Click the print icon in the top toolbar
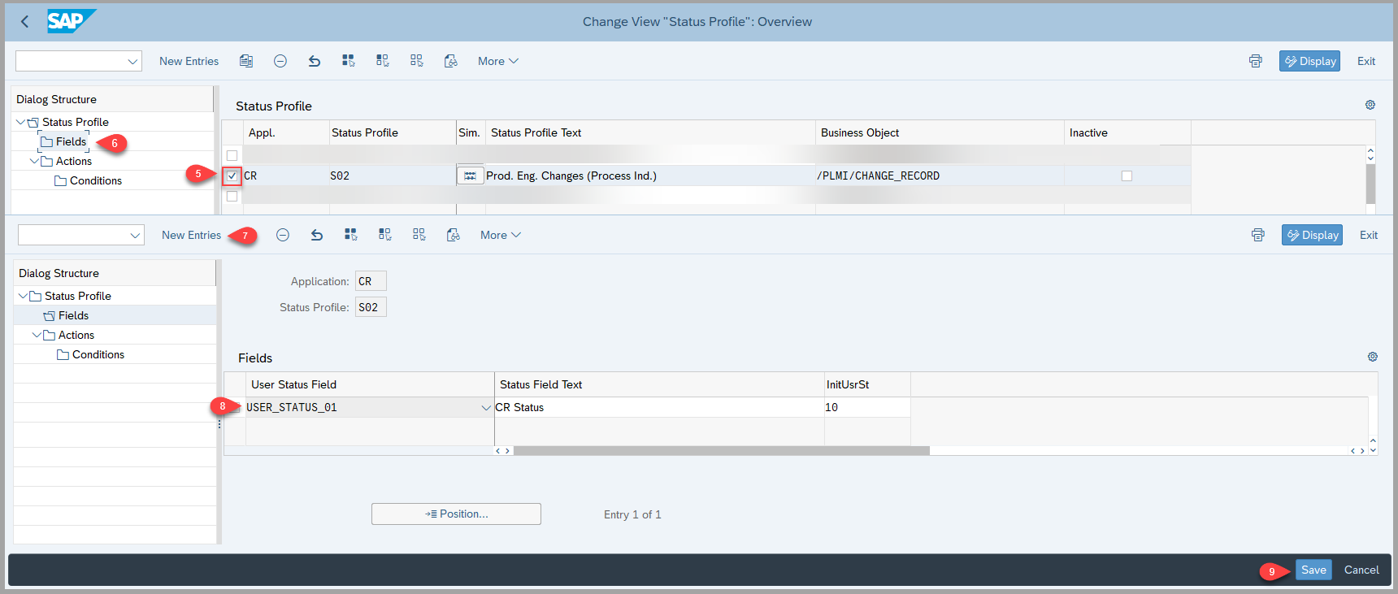The image size is (1398, 594). click(1256, 61)
